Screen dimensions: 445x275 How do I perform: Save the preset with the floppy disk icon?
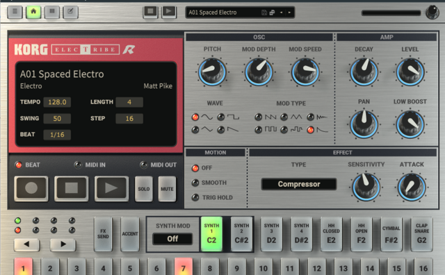(264, 12)
